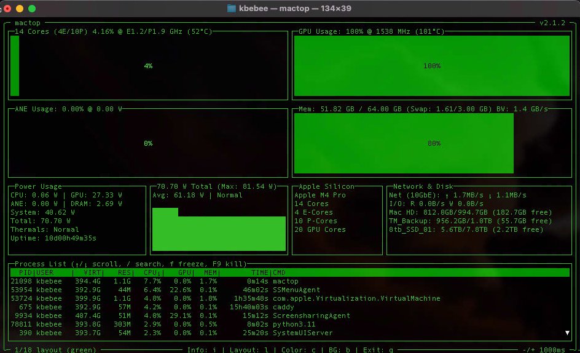The image size is (580, 353).
Task: Click the window title 'kbebee — mactop — 134×39'
Action: coord(295,9)
